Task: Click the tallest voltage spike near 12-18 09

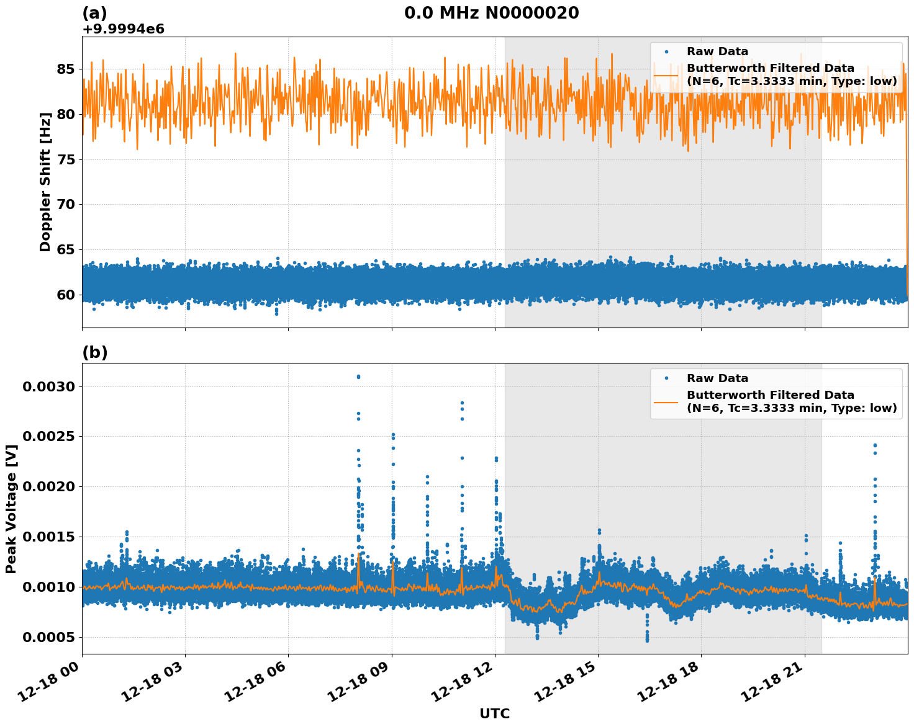Action: [x=359, y=375]
